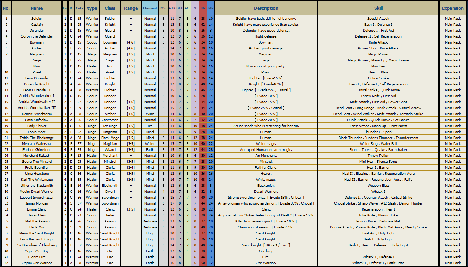The width and height of the screenshot is (468, 267).
Task: Click the name 'Soura The Minstrel'
Action: pos(37,162)
